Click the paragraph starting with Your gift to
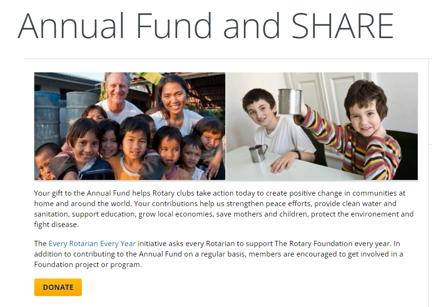This screenshot has height=307, width=432. (x=224, y=209)
